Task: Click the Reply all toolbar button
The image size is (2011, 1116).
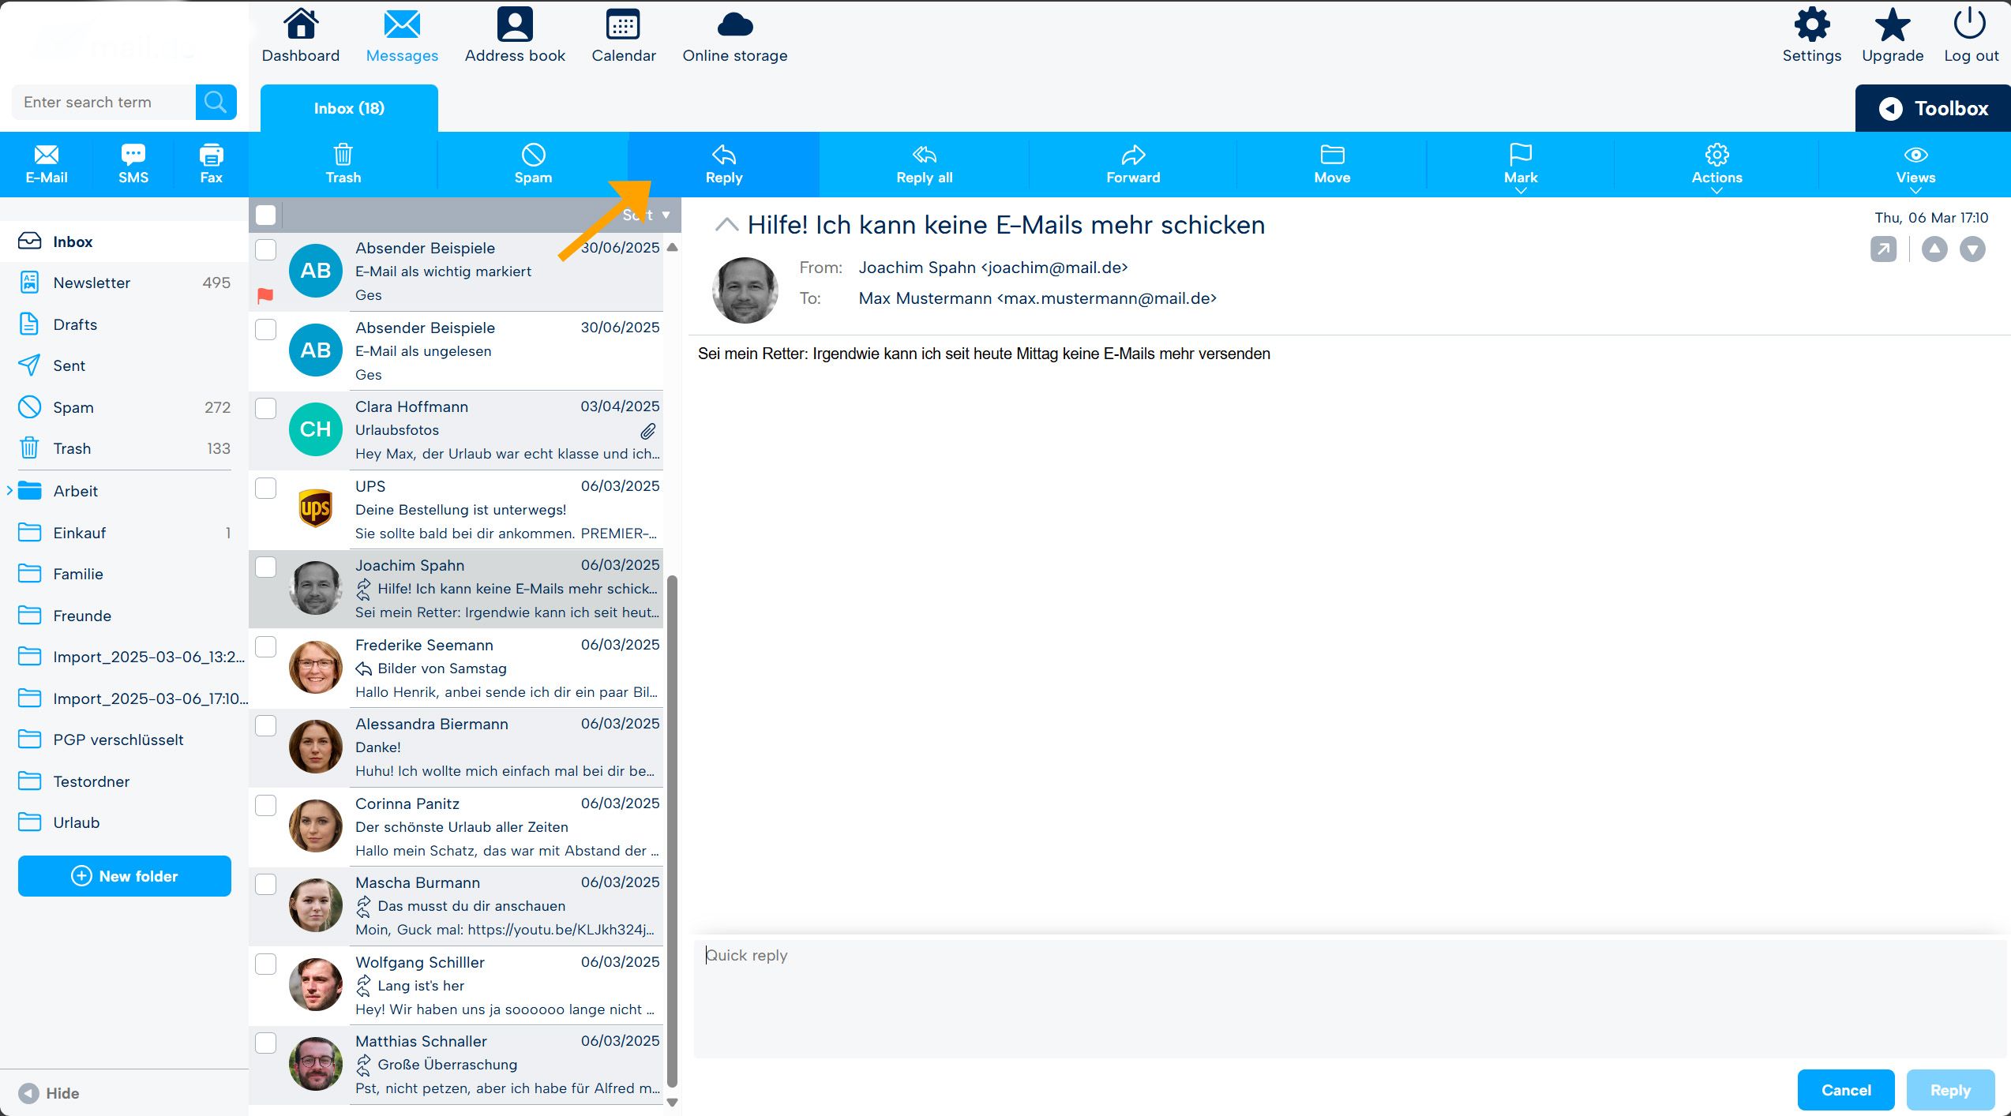Action: click(925, 163)
